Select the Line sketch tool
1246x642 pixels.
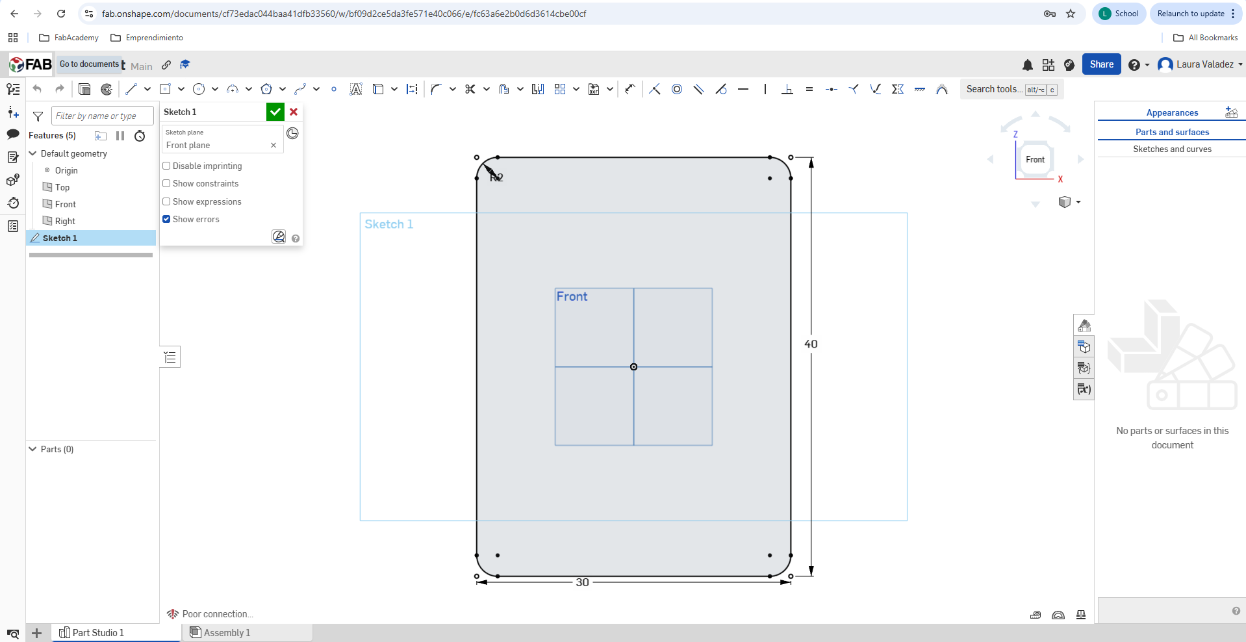(x=131, y=89)
